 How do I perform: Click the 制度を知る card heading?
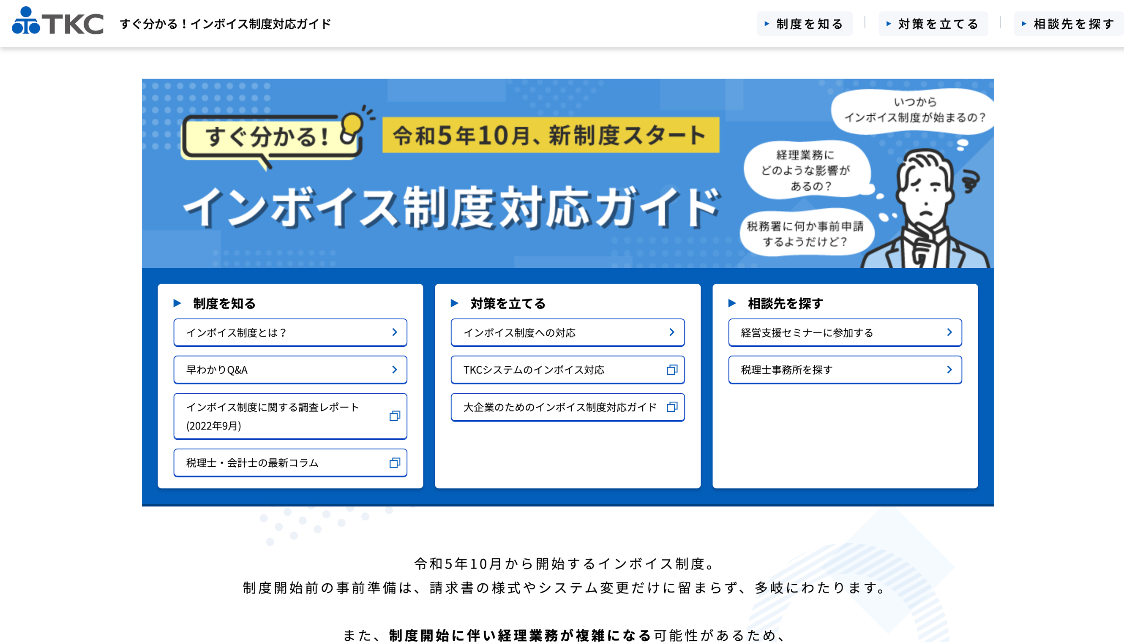224,303
